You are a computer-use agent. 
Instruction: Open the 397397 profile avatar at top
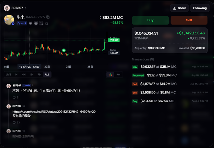[x=7, y=8]
